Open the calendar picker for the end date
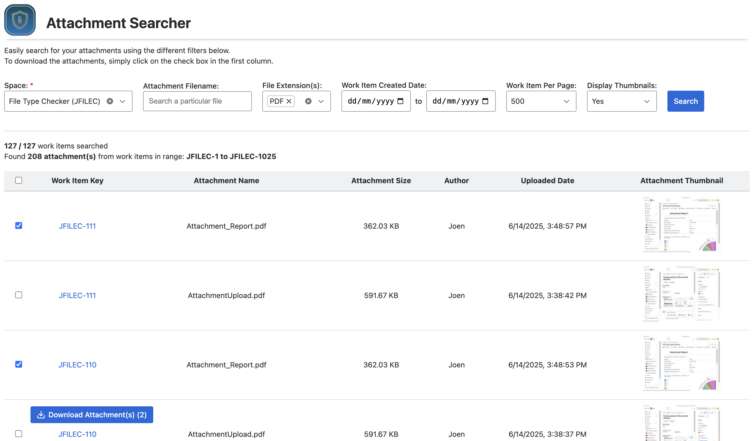 pos(485,101)
